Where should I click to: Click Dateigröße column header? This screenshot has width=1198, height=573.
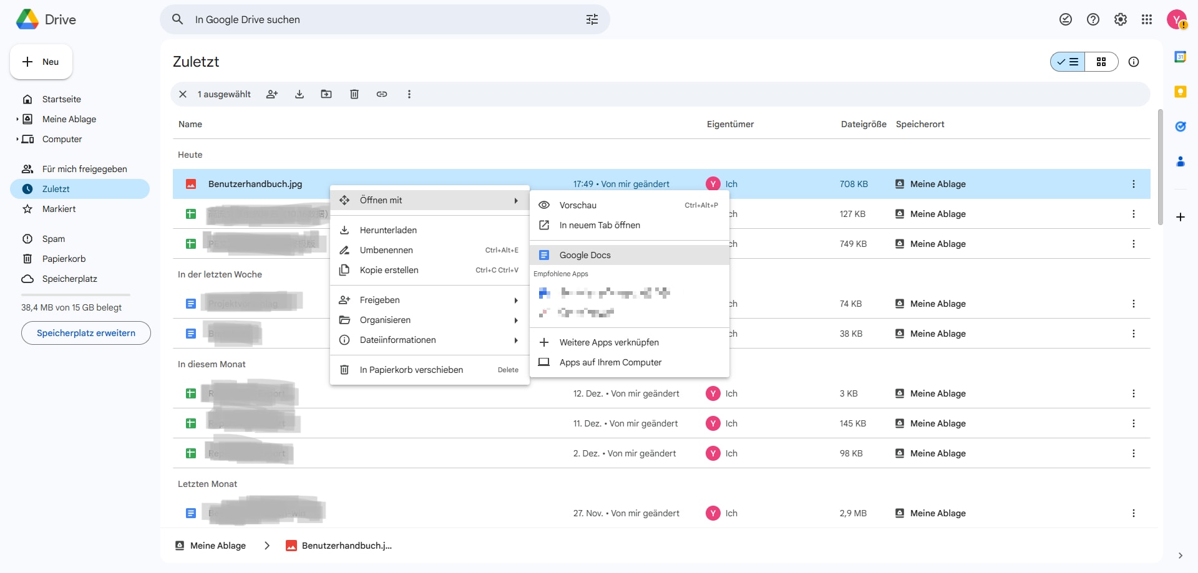point(864,124)
